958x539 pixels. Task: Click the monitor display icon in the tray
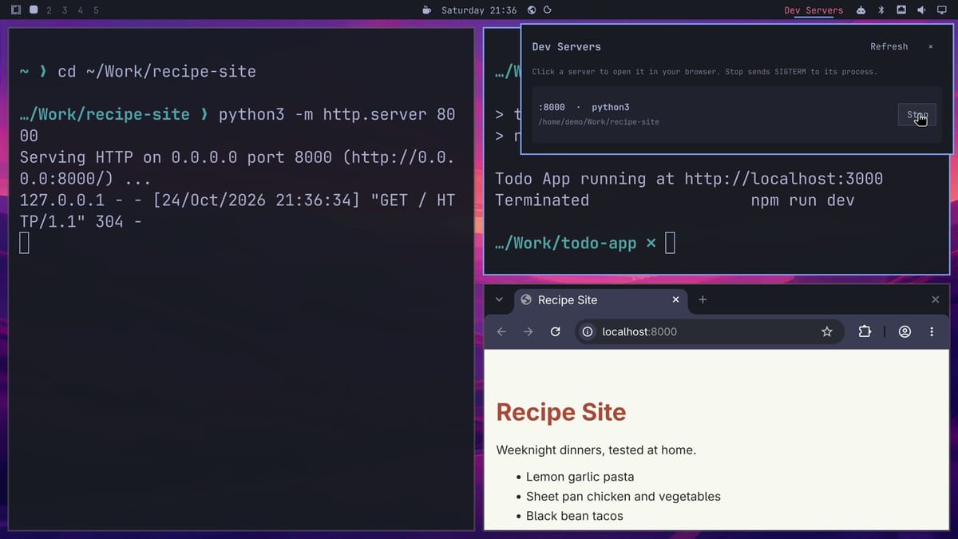coord(942,10)
